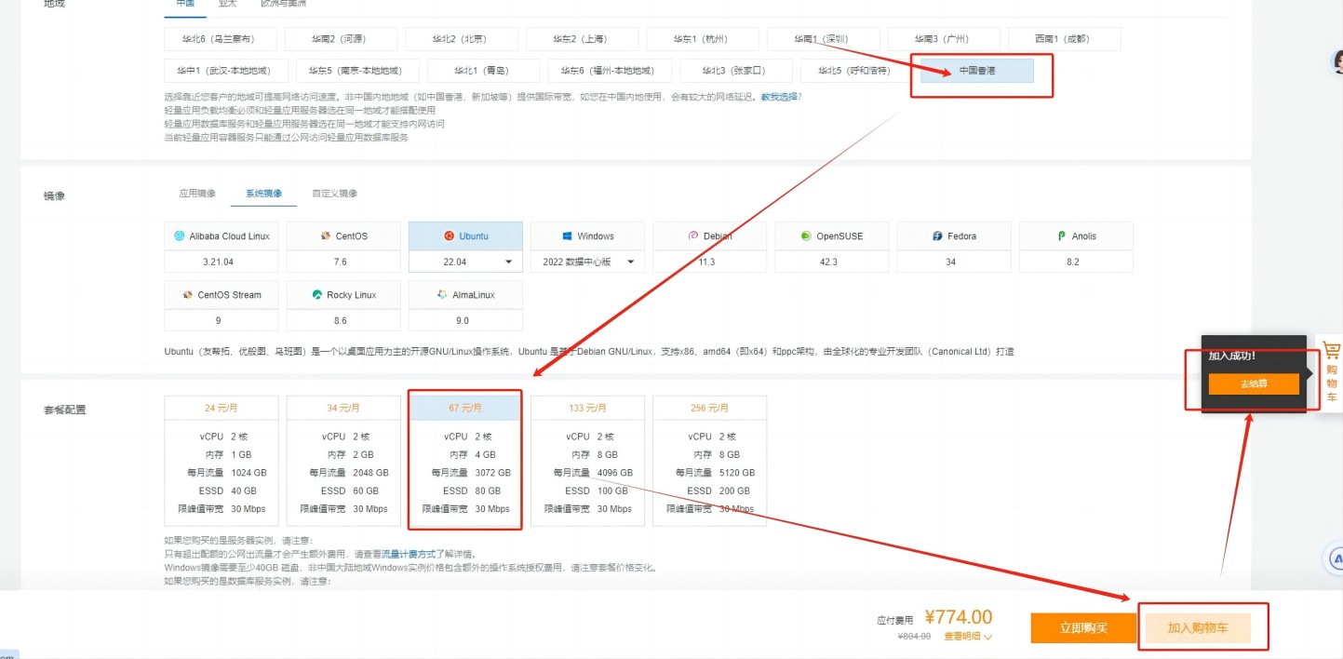Click the CentOS Stream logo icon

188,295
